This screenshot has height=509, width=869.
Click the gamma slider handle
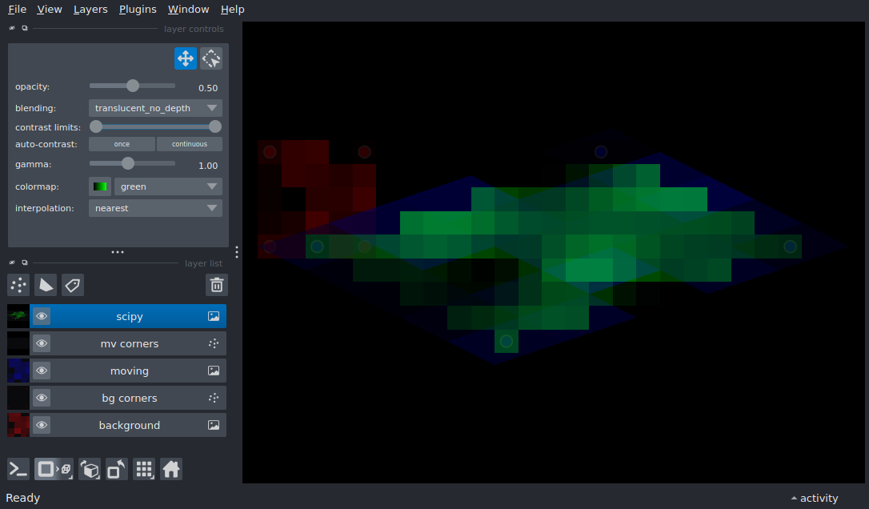pos(128,163)
